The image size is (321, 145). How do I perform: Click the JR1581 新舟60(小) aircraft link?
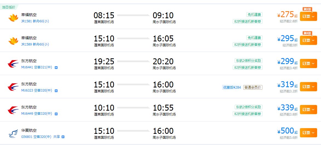click(x=35, y=21)
